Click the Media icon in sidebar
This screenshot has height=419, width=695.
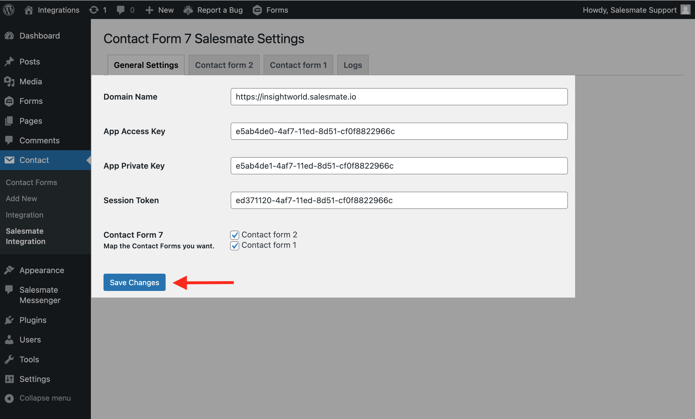[9, 81]
